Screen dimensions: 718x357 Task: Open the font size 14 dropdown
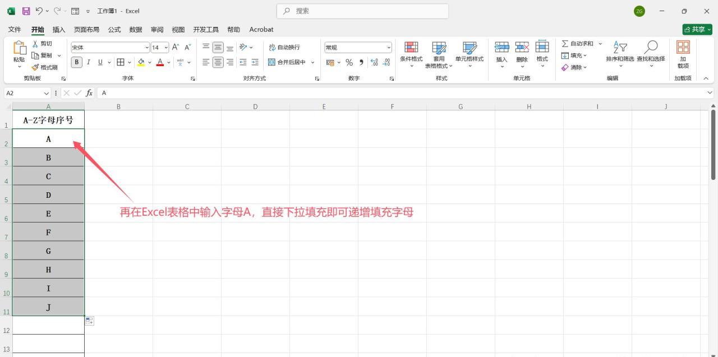click(166, 48)
